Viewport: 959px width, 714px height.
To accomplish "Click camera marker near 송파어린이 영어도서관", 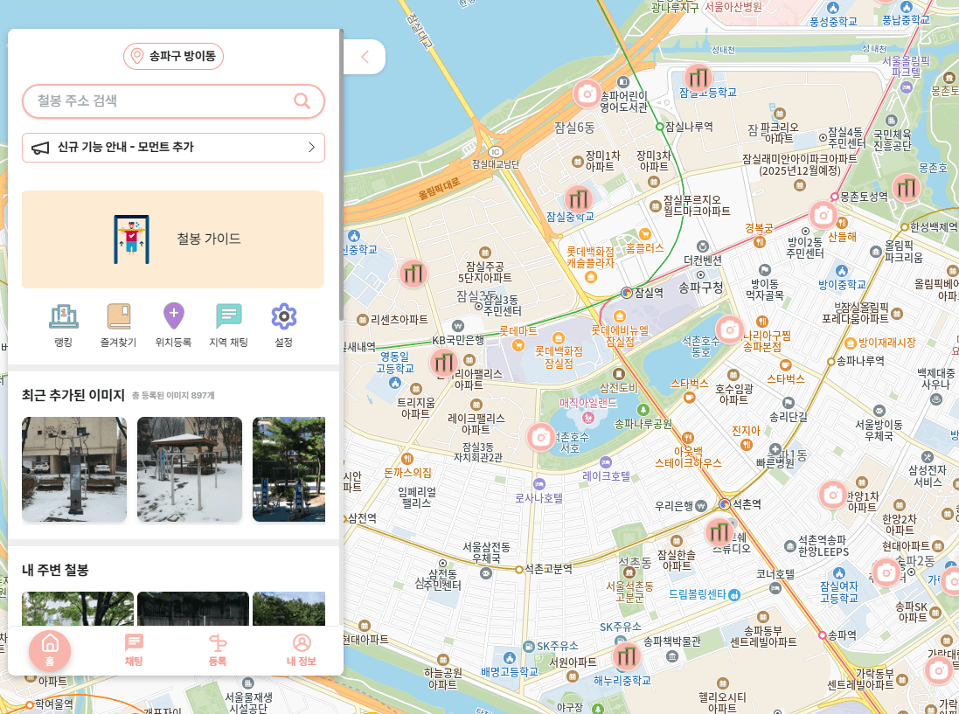I will 587,93.
